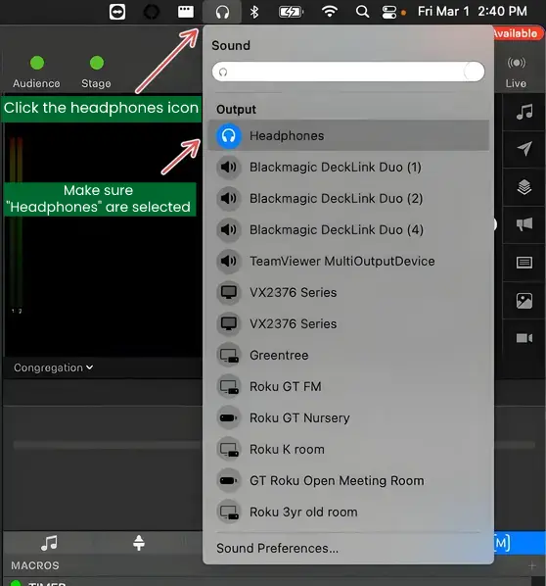Select Headphones as sound output
The width and height of the screenshot is (546, 586).
[348, 135]
